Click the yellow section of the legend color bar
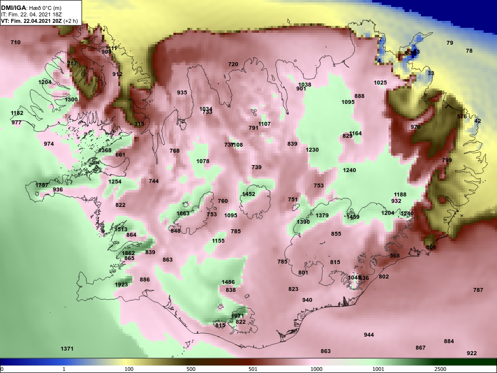Screen dimensions: 497x373 point(127,362)
